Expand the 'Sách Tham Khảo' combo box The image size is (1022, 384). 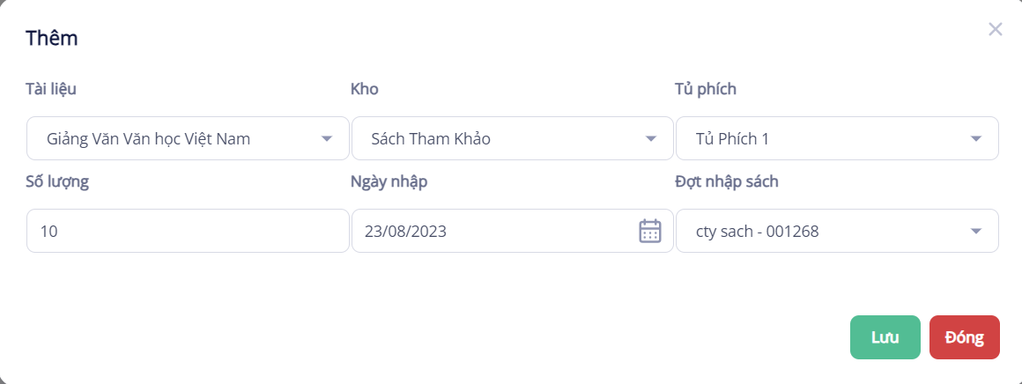pyautogui.click(x=502, y=139)
